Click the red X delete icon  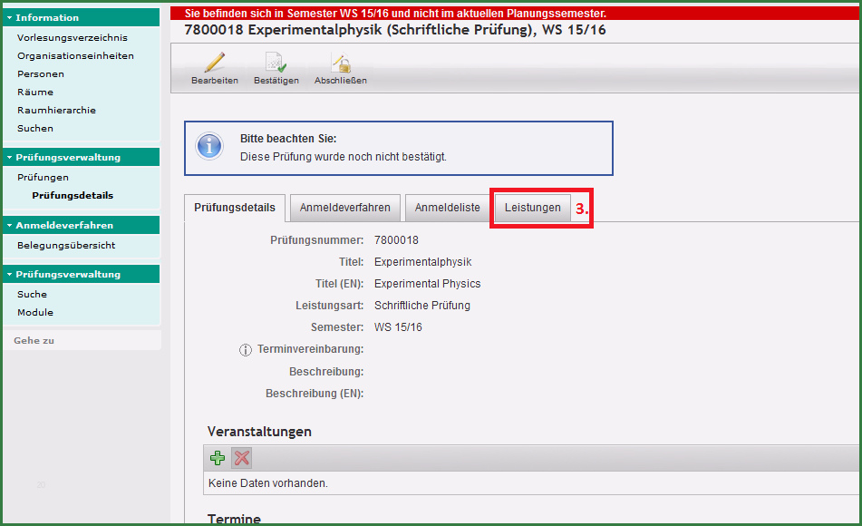click(241, 458)
